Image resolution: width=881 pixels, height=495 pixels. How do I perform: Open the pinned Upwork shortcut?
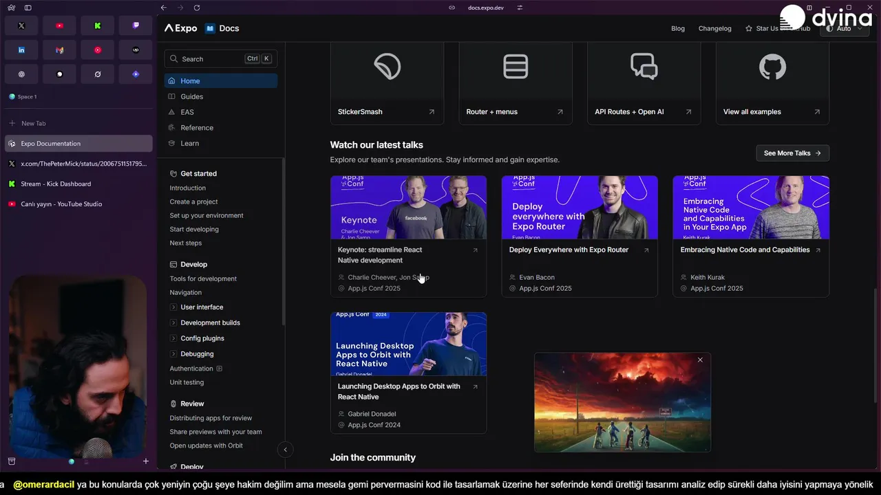pos(136,50)
